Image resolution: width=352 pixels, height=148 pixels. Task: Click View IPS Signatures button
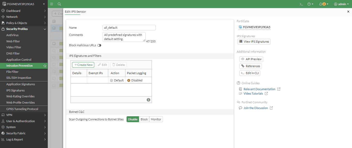tap(254, 42)
